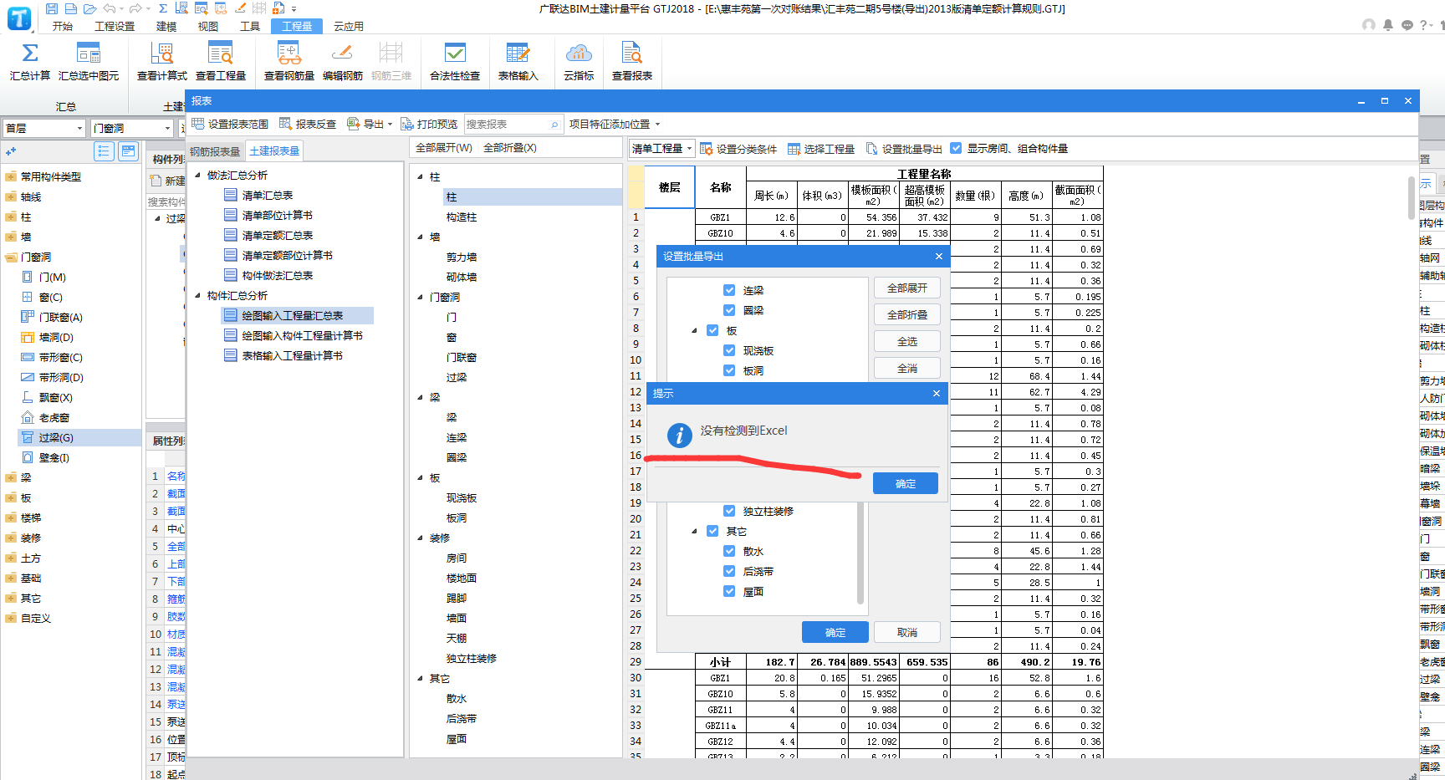Toggle 显示房间、组合构件量 checkbox

click(x=956, y=148)
